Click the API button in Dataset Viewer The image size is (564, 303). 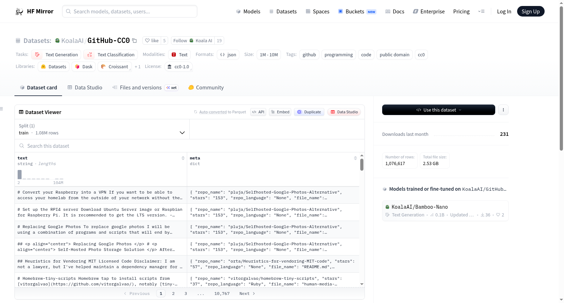pyautogui.click(x=258, y=112)
